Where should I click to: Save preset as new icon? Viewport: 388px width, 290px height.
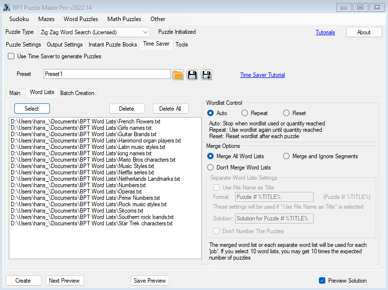coord(206,75)
